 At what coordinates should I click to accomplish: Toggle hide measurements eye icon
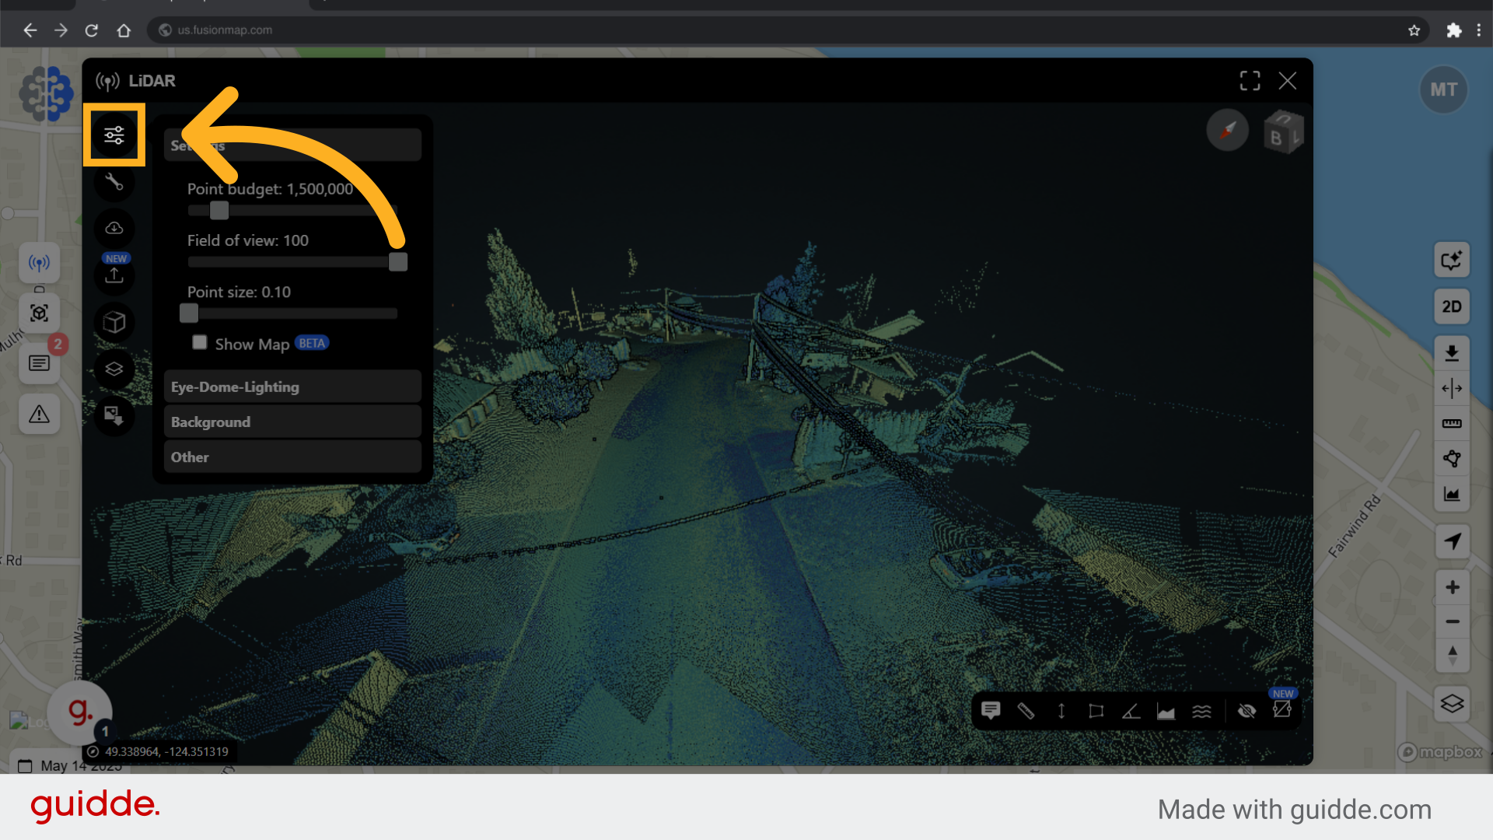point(1246,711)
